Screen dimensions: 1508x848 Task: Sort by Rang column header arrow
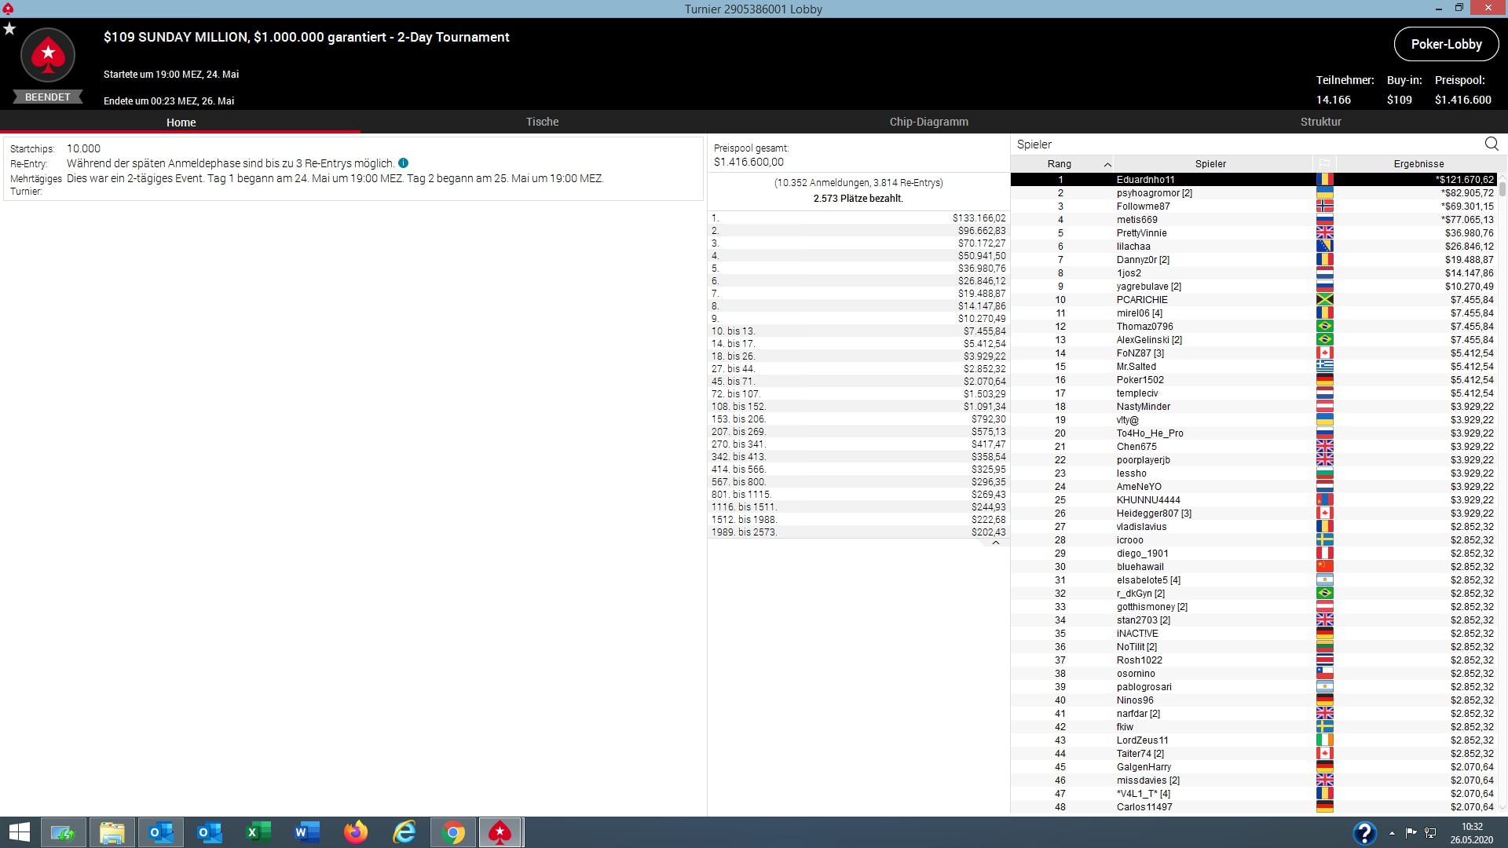(x=1107, y=164)
